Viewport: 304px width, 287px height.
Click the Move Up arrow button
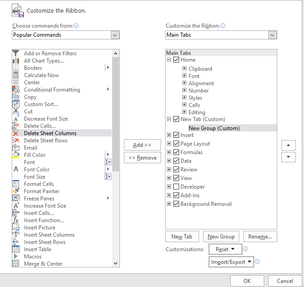coord(289,145)
